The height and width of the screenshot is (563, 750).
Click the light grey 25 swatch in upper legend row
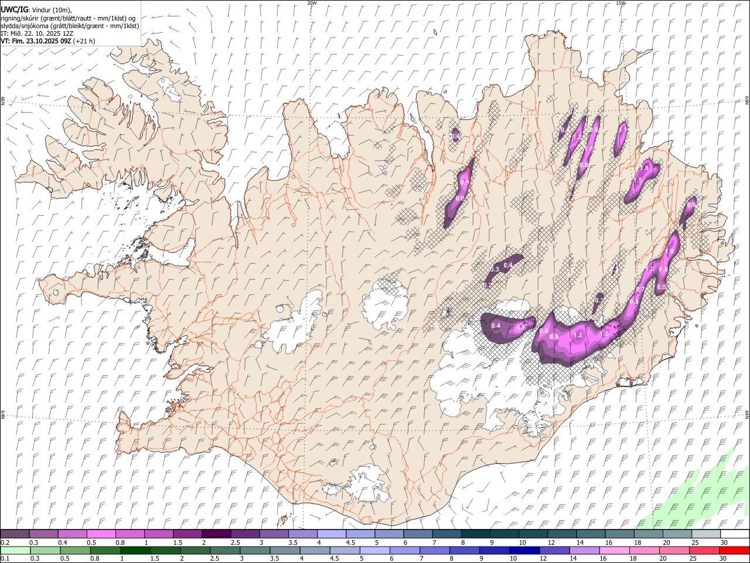[x=707, y=534]
